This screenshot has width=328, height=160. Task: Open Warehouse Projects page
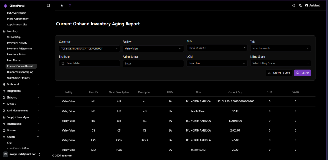(18, 78)
